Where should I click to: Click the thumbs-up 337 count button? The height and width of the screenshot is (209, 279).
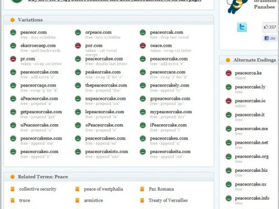(x=270, y=27)
